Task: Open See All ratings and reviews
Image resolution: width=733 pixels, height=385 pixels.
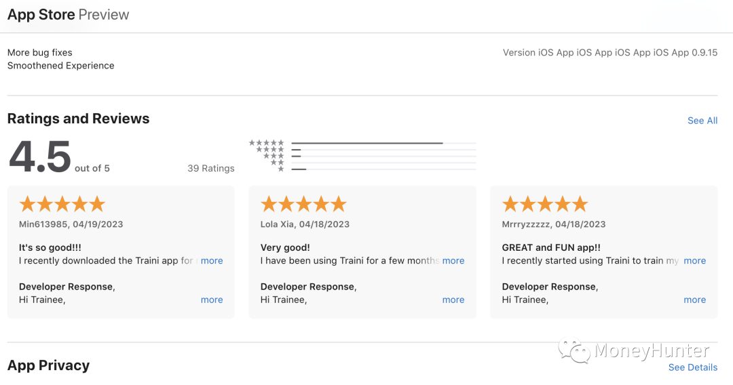Action: point(702,121)
